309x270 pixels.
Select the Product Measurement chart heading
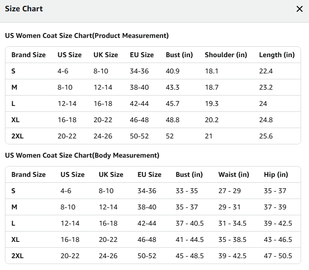pyautogui.click(x=87, y=35)
